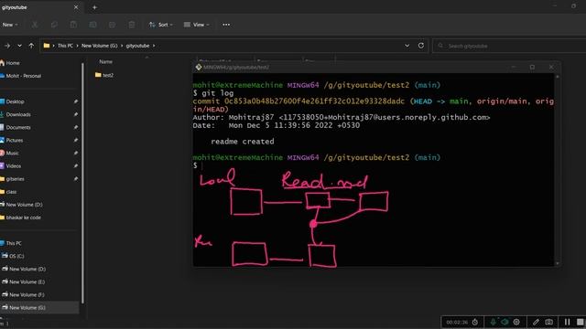
Task: Pause the screen recording
Action: pyautogui.click(x=567, y=322)
